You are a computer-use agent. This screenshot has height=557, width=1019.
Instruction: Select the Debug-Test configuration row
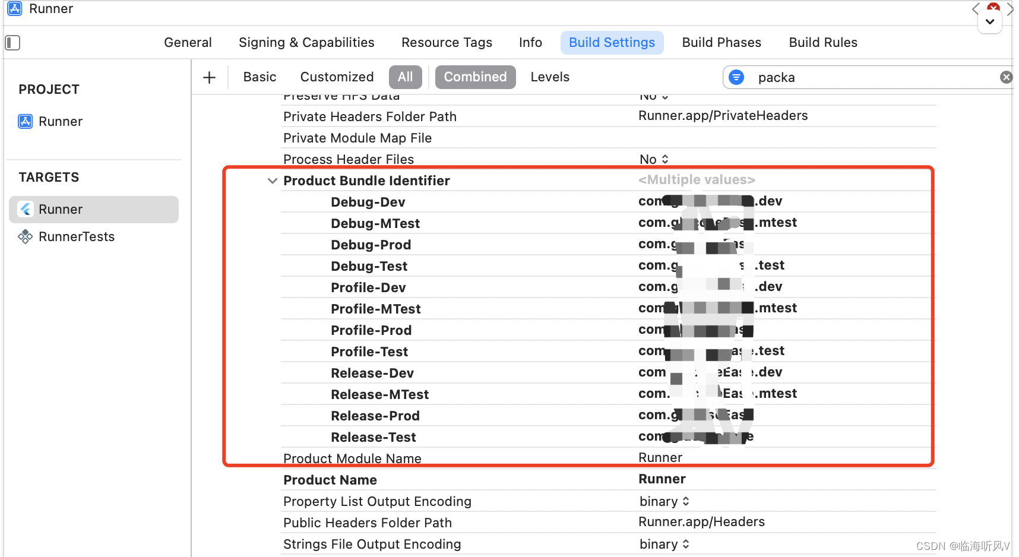(608, 266)
